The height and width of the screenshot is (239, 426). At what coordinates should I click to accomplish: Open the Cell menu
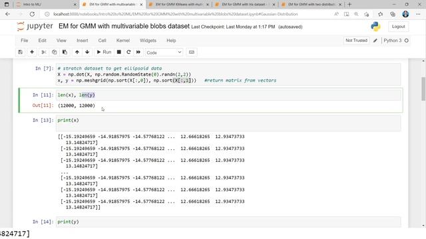[x=102, y=40]
